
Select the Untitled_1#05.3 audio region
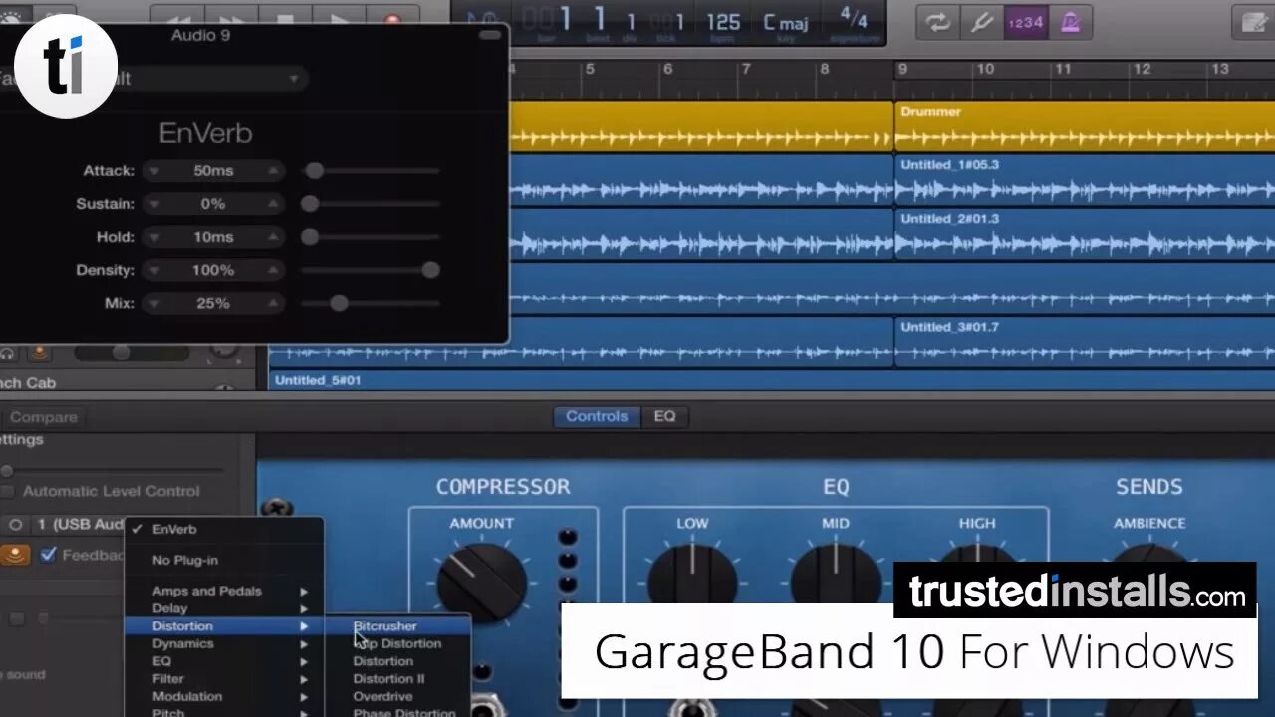point(1085,180)
